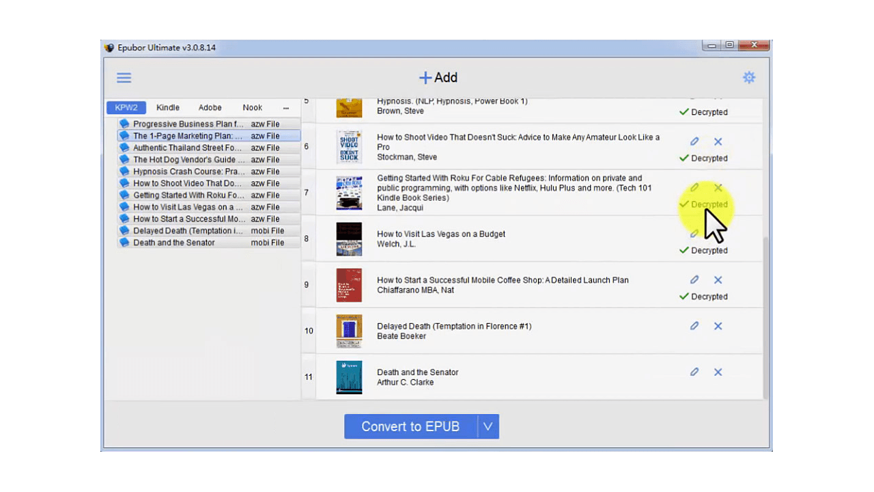Open the hamburger menu icon
Screen dimensions: 874x492
coord(124,77)
